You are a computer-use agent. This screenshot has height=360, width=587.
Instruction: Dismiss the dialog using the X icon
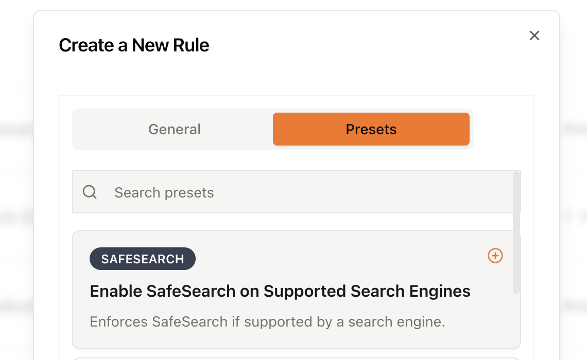click(x=534, y=35)
